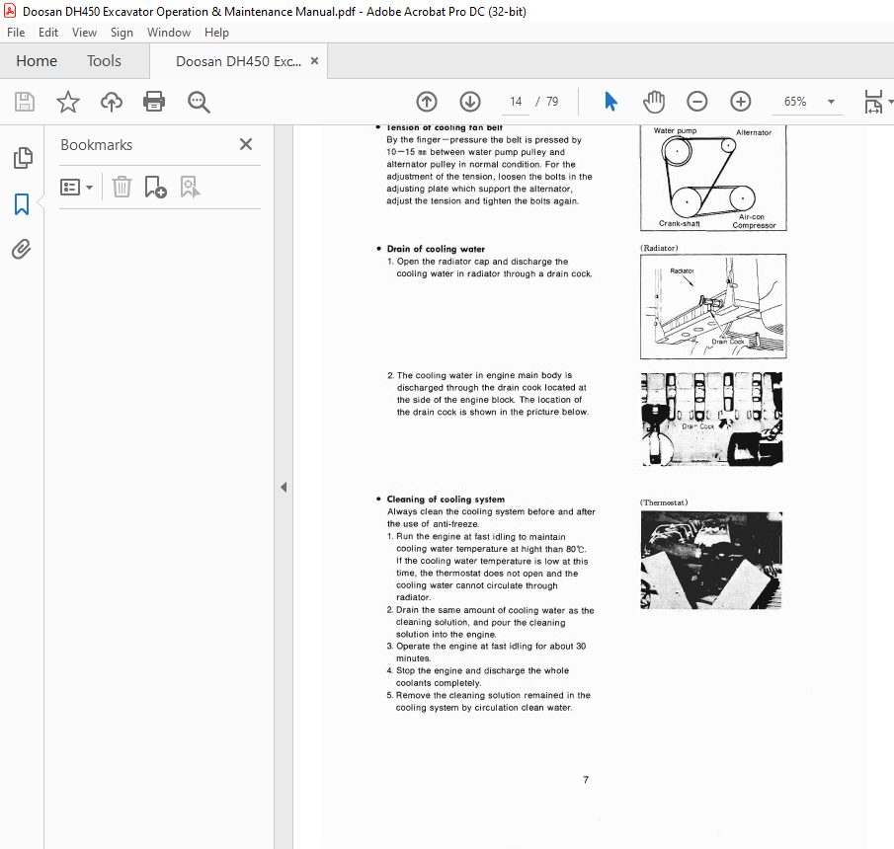Activate the Hand pan tool
894x849 pixels.
click(654, 102)
